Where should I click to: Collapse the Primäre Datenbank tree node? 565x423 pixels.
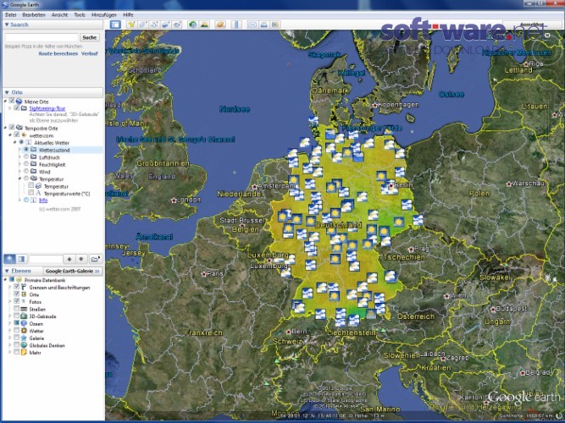pyautogui.click(x=5, y=280)
